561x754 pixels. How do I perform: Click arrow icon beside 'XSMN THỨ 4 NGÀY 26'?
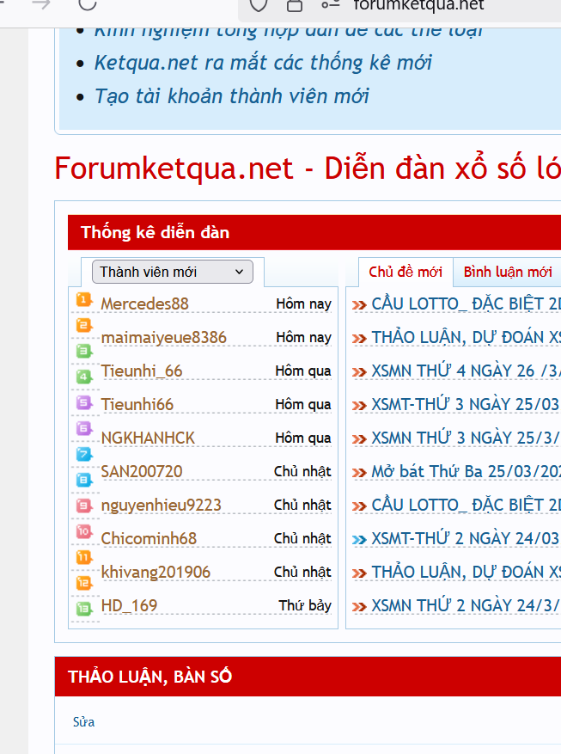pyautogui.click(x=359, y=372)
